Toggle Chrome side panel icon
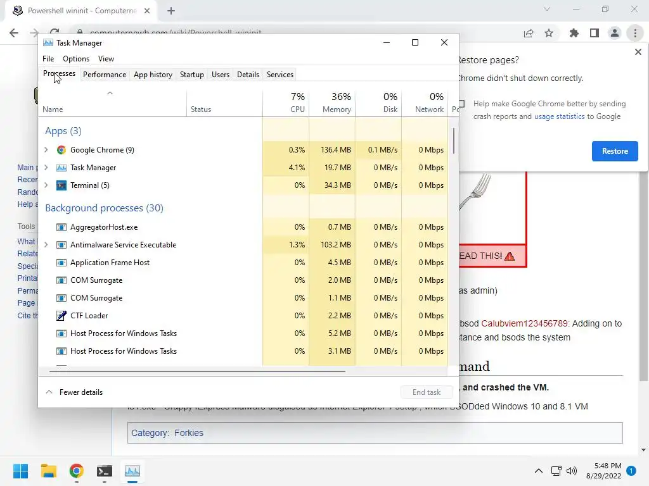Screen dimensions: 649x486 pos(594,33)
